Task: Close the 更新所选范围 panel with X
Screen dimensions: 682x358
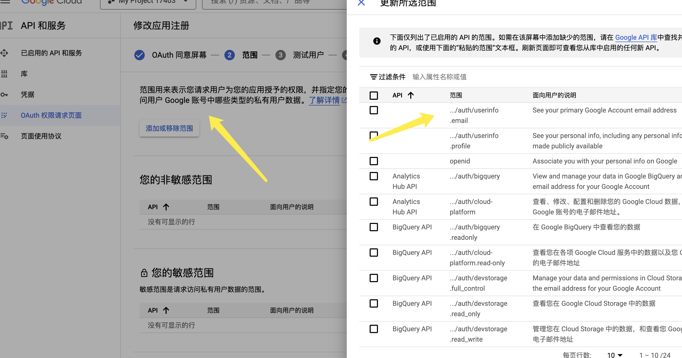Action: (x=361, y=3)
